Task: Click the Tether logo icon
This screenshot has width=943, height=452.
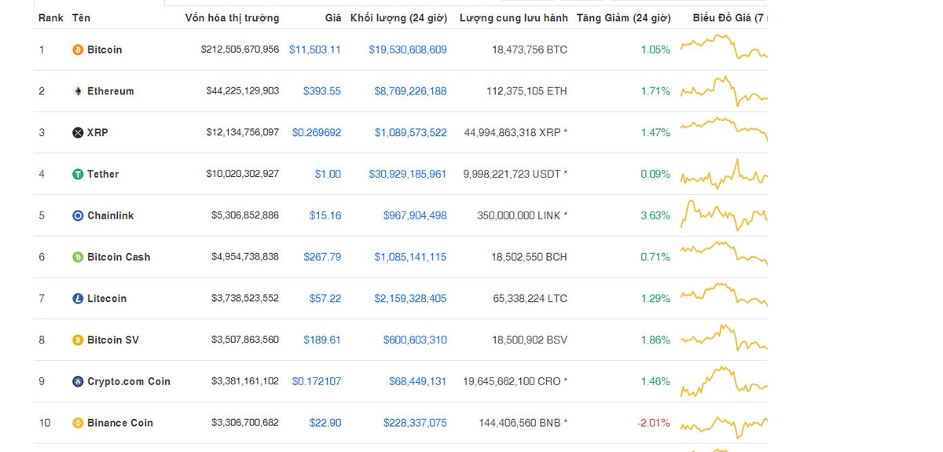Action: tap(78, 174)
